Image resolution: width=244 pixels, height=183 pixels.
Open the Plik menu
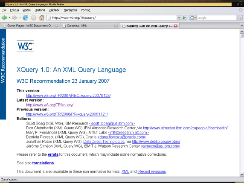[x=4, y=10]
